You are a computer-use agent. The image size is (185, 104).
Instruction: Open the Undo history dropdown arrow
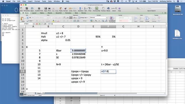pyautogui.click(x=72, y=8)
